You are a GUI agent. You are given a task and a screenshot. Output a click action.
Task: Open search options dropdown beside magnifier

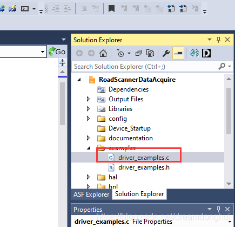(x=230, y=66)
